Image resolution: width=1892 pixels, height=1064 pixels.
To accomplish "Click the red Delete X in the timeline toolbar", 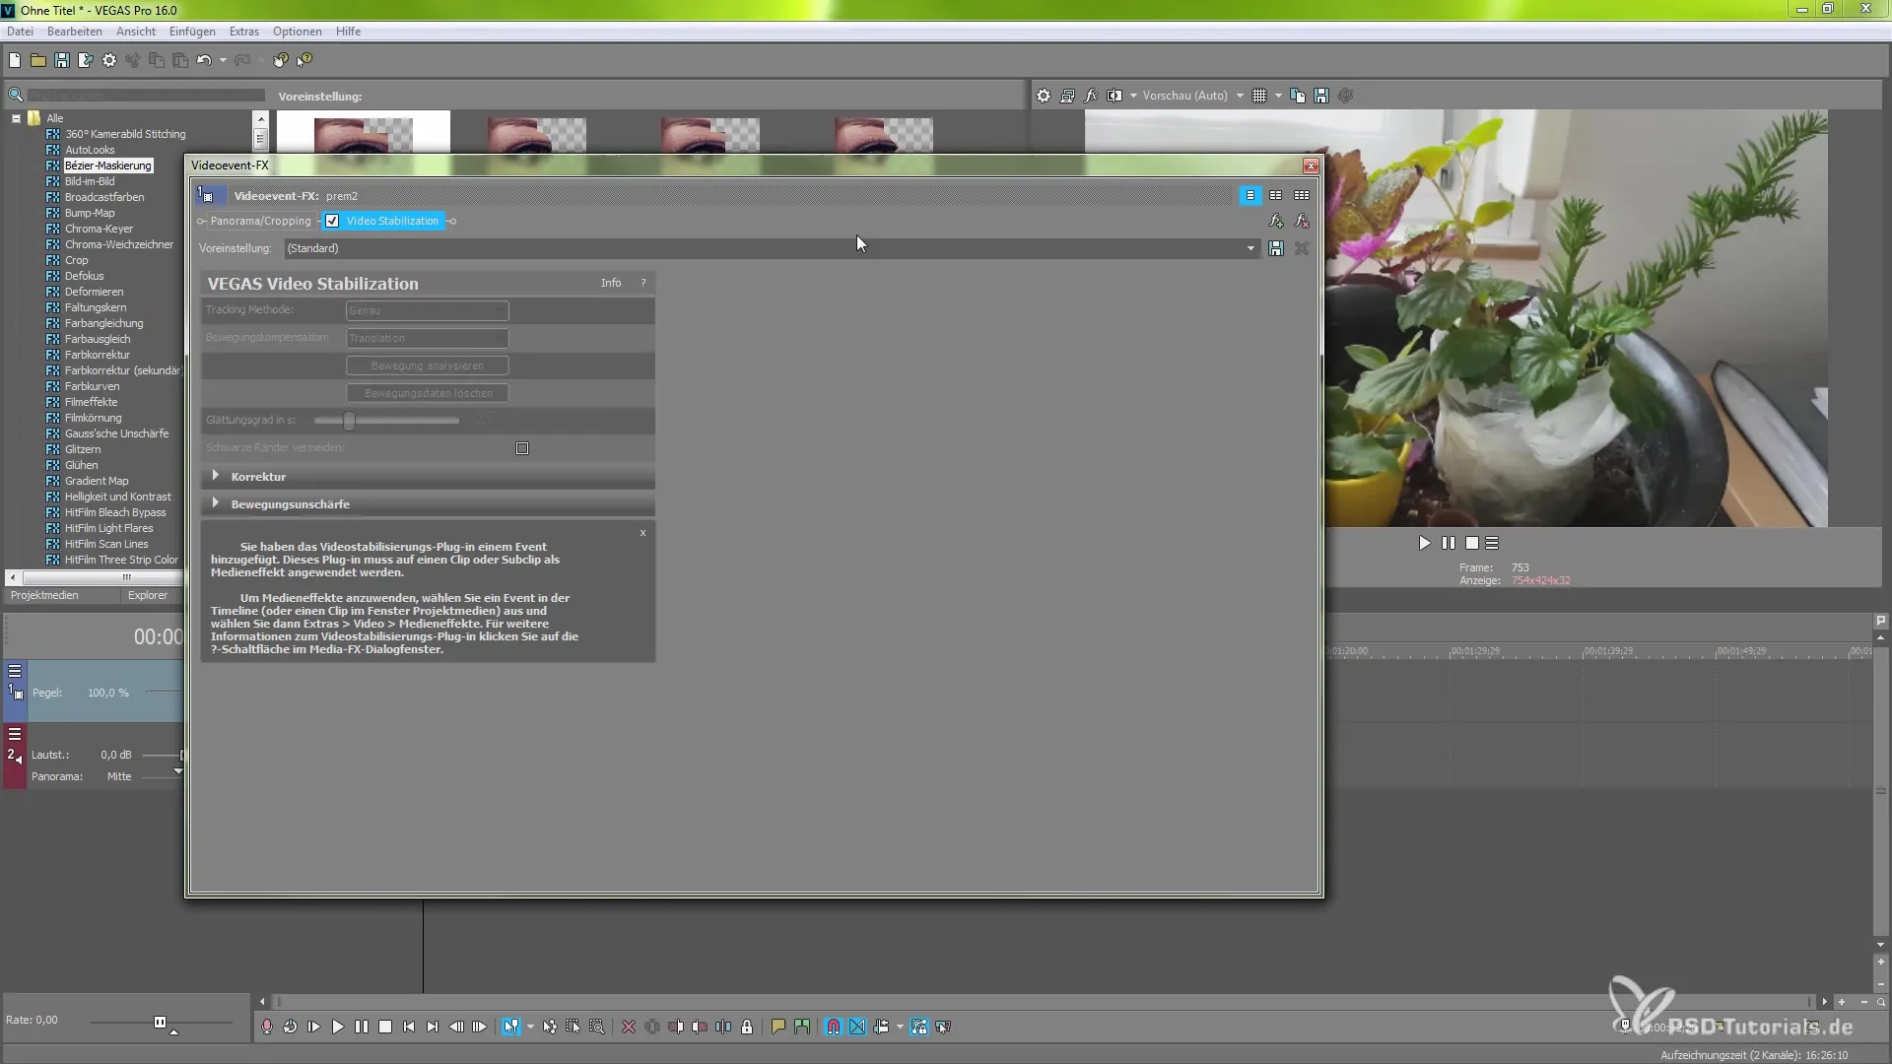I will tap(629, 1027).
